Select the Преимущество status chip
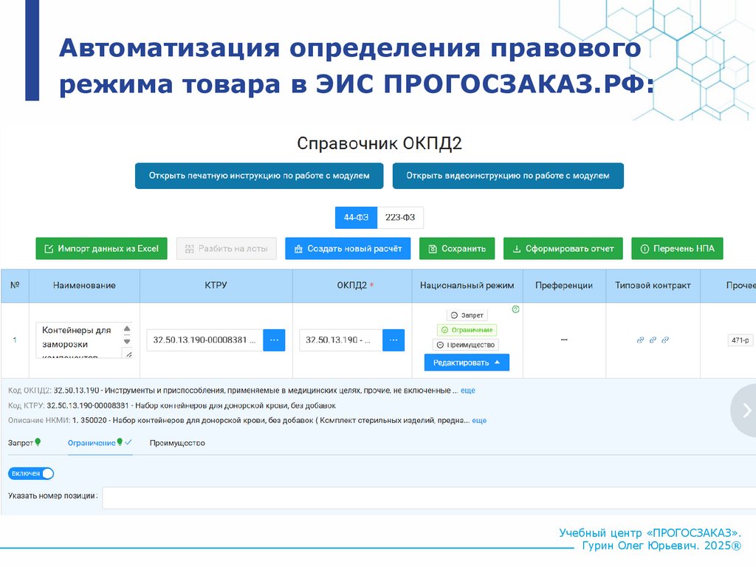 point(466,346)
